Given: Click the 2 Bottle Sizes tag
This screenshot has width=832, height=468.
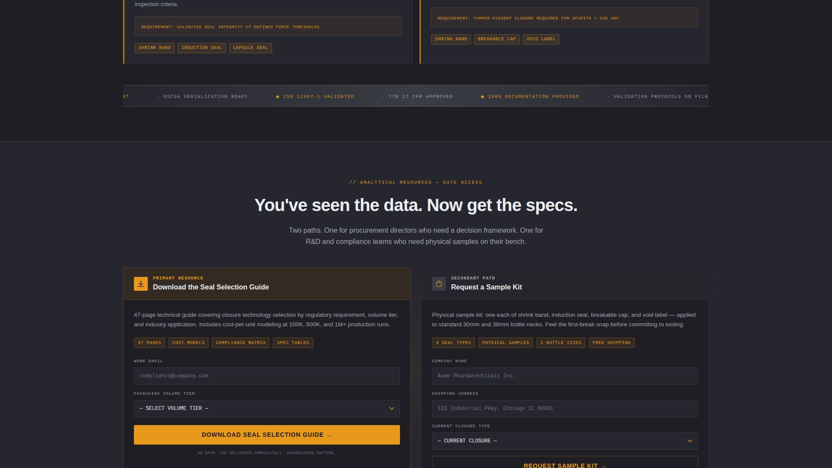Looking at the screenshot, I should tap(561, 343).
